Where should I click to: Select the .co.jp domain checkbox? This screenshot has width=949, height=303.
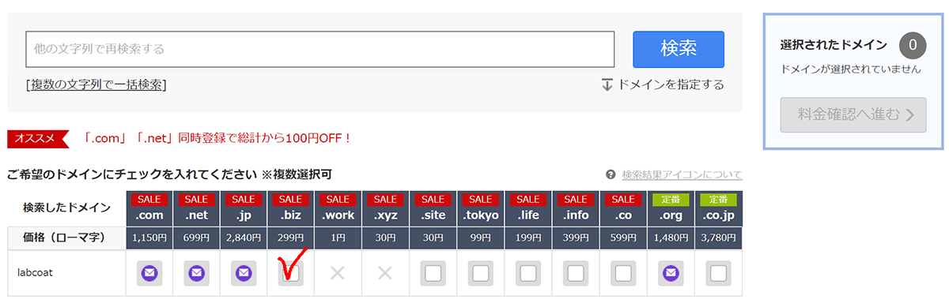click(x=718, y=274)
